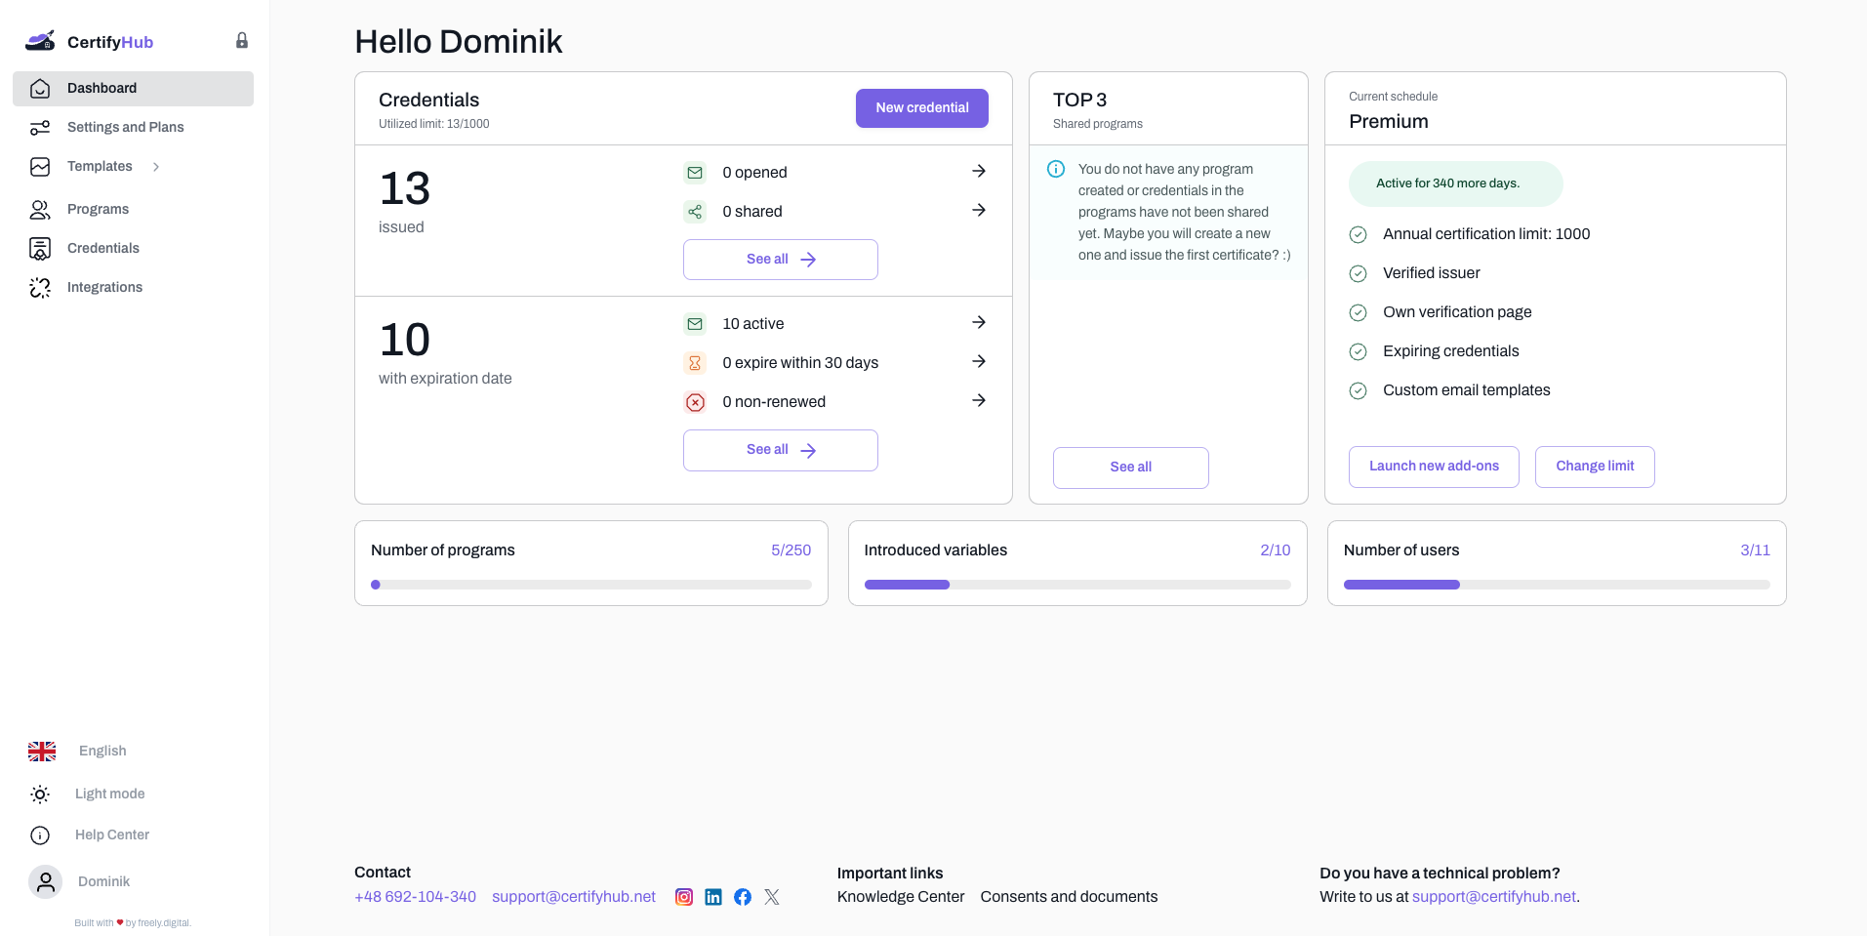1867x936 pixels.
Task: Open the Programs menu item
Action: (98, 209)
